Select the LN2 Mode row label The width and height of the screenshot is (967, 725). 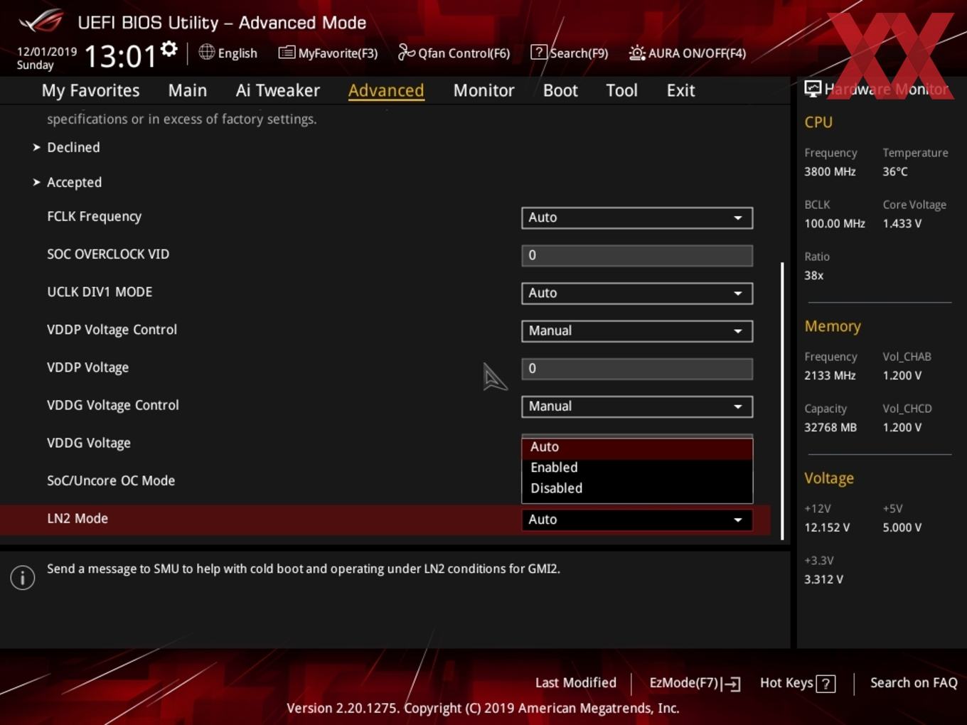[78, 518]
